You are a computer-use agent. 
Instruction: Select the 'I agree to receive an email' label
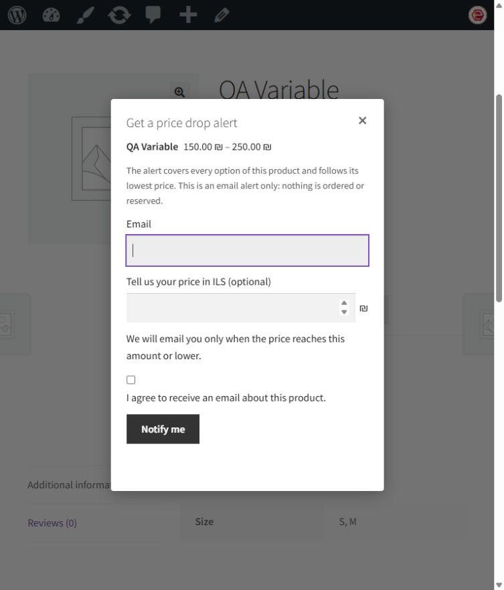click(226, 398)
